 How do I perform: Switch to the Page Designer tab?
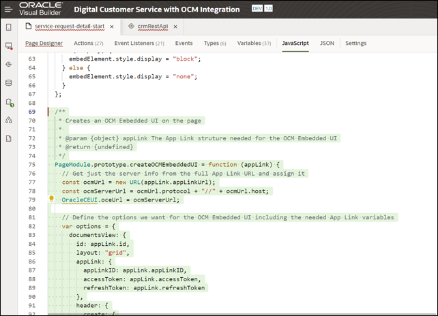tap(44, 44)
